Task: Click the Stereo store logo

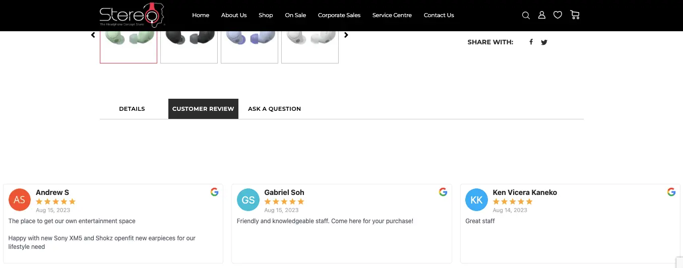Action: 133,14
